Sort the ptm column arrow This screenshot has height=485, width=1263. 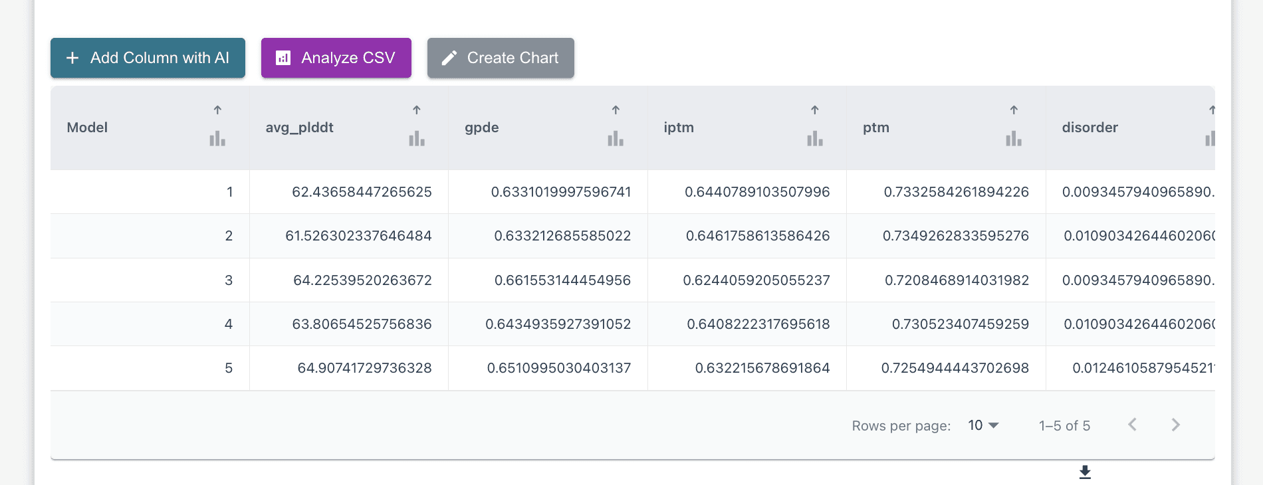(x=1014, y=110)
